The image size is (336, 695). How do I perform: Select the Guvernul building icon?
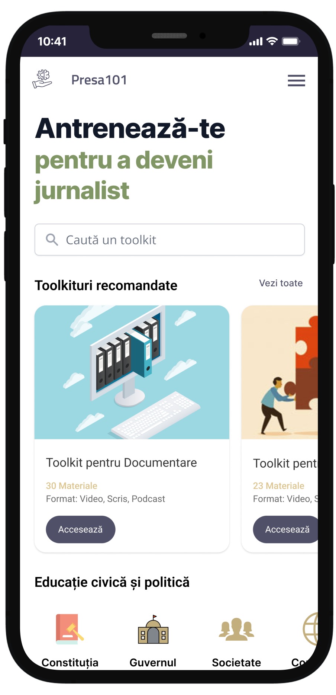point(153,630)
